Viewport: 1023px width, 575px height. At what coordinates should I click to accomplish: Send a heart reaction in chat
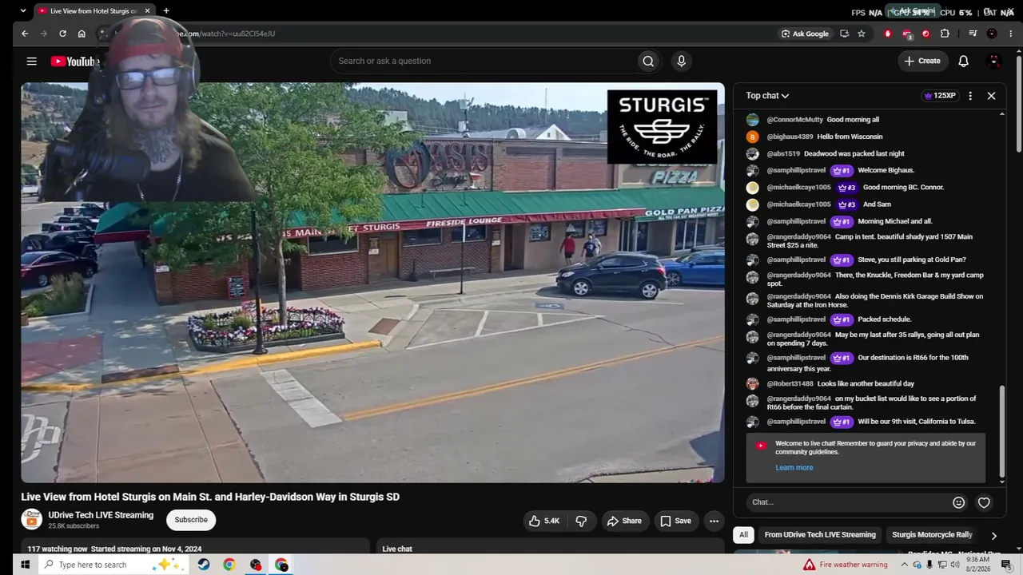point(984,502)
